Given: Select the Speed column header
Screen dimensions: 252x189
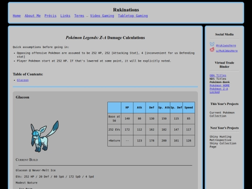Looking at the screenshot, I should (x=189, y=107).
